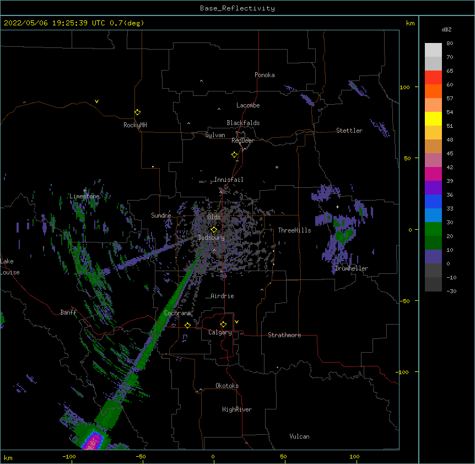The width and height of the screenshot is (475, 464).
Task: Click the Lacombe city label
Action: (248, 105)
